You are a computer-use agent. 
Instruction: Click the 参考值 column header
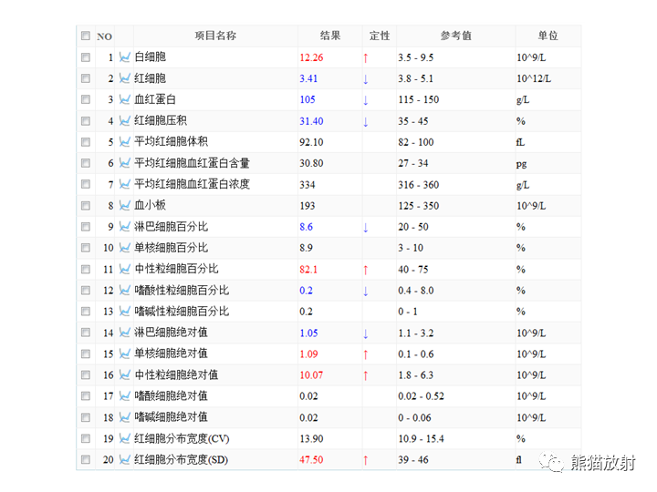tap(456, 36)
